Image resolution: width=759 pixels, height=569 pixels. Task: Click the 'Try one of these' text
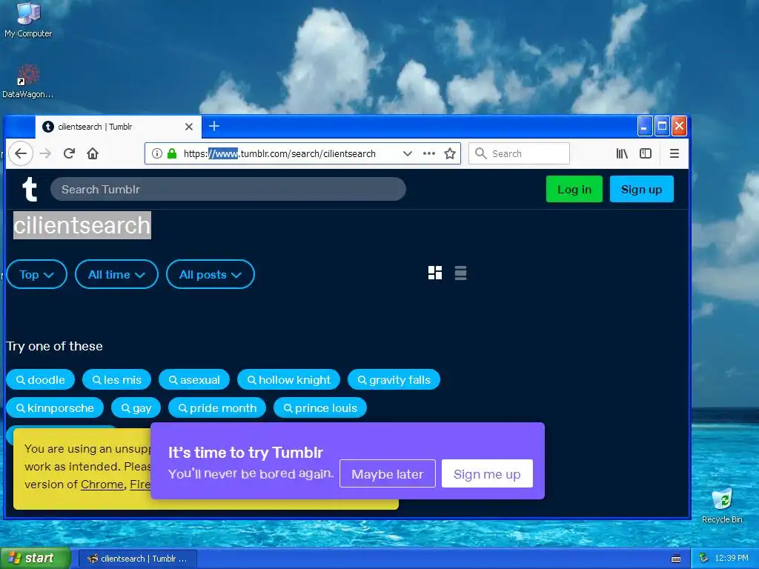click(54, 347)
